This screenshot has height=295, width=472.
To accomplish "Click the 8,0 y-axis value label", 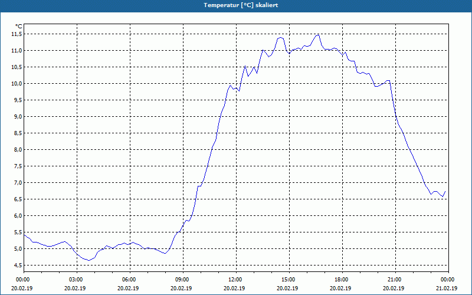I will pyautogui.click(x=18, y=150).
